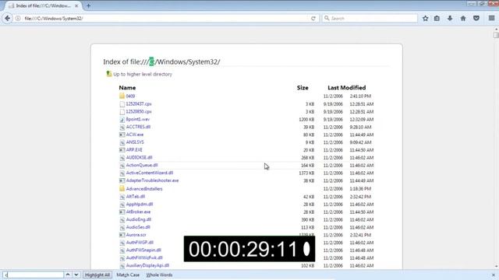Screen dimensions: 499x280
Task: Find previous match with up arrow
Action: 68,275
